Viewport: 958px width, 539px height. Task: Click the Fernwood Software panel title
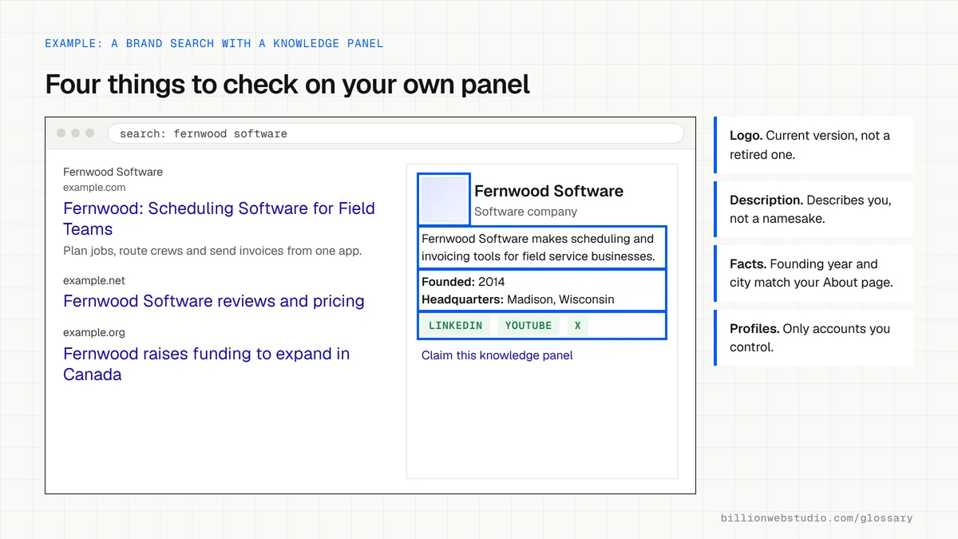[x=548, y=191]
